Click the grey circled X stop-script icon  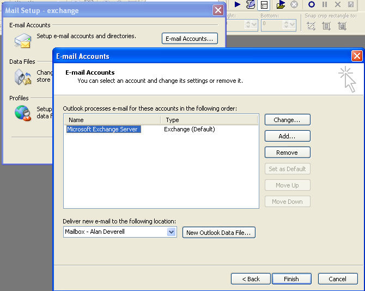(x=294, y=4)
